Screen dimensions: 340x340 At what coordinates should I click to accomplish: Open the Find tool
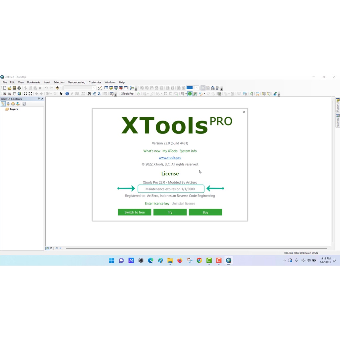point(90,94)
